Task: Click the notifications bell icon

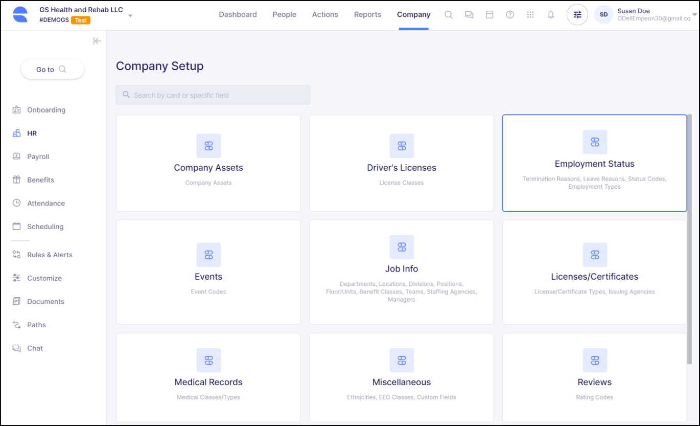Action: pos(551,15)
